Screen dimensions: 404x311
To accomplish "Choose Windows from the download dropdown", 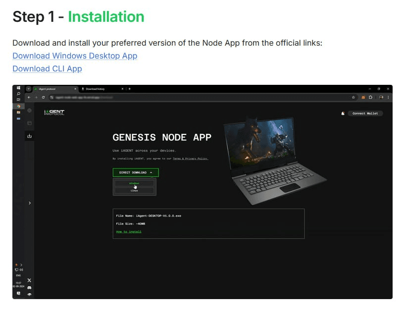I will 134,183.
